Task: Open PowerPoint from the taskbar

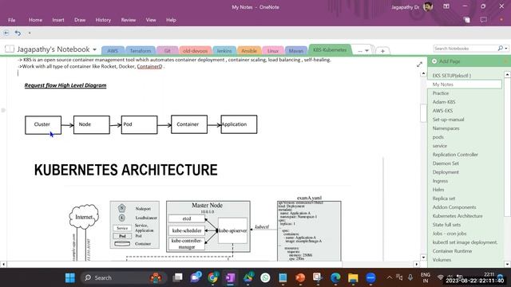Action: point(300,277)
